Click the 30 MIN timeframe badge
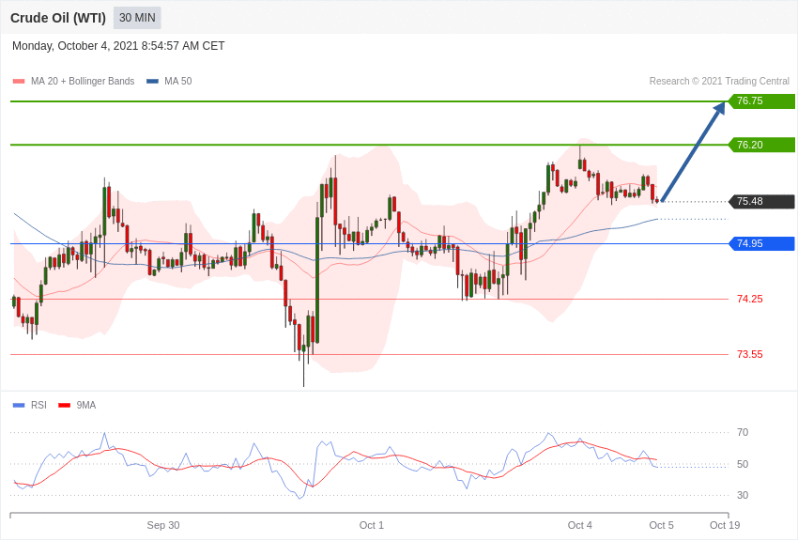Screen dimensions: 798x541 pos(137,18)
